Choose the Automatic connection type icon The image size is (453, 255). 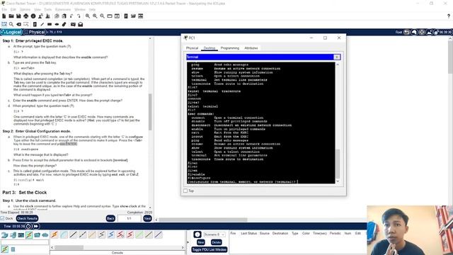[55, 234]
